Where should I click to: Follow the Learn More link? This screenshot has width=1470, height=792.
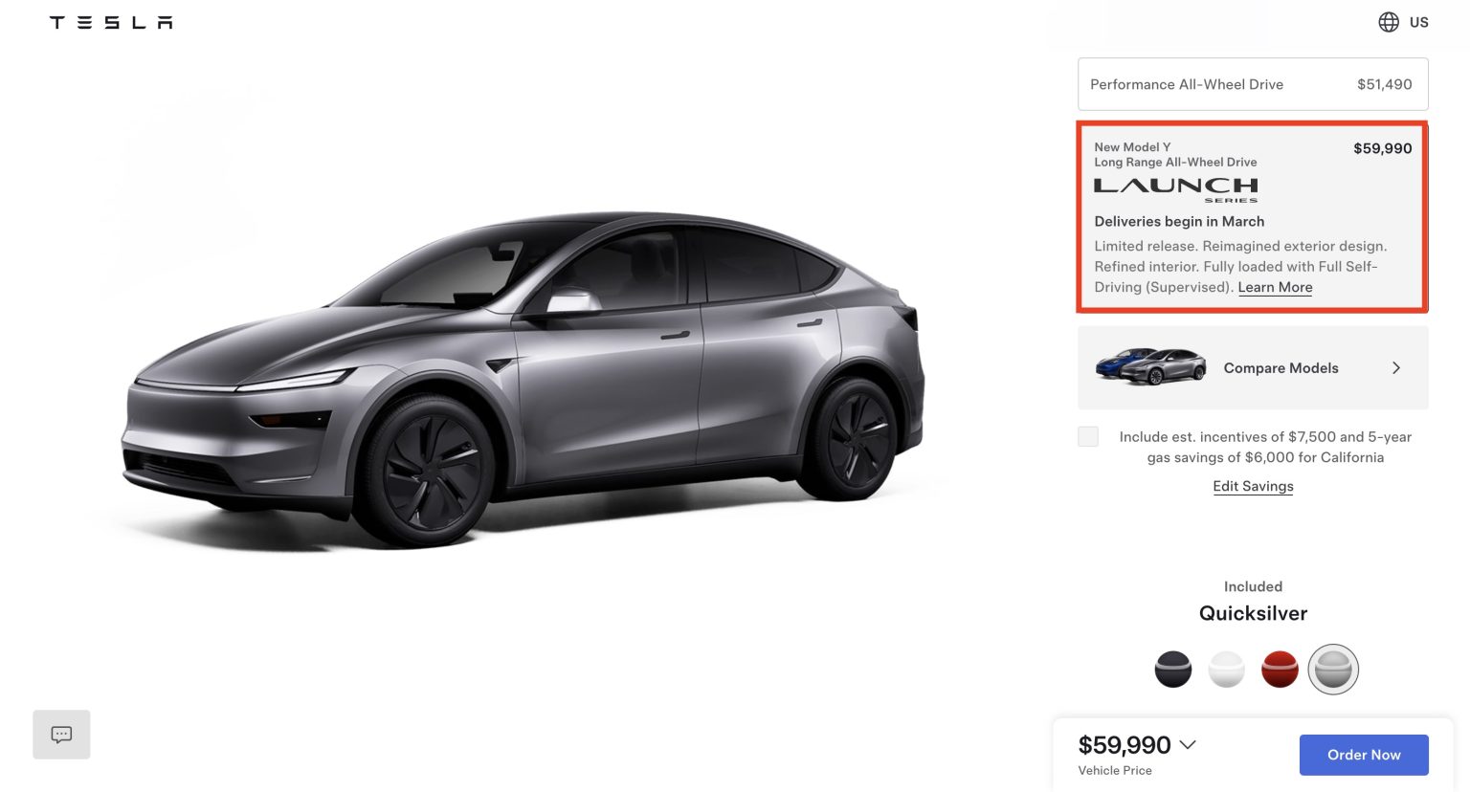pyautogui.click(x=1275, y=287)
